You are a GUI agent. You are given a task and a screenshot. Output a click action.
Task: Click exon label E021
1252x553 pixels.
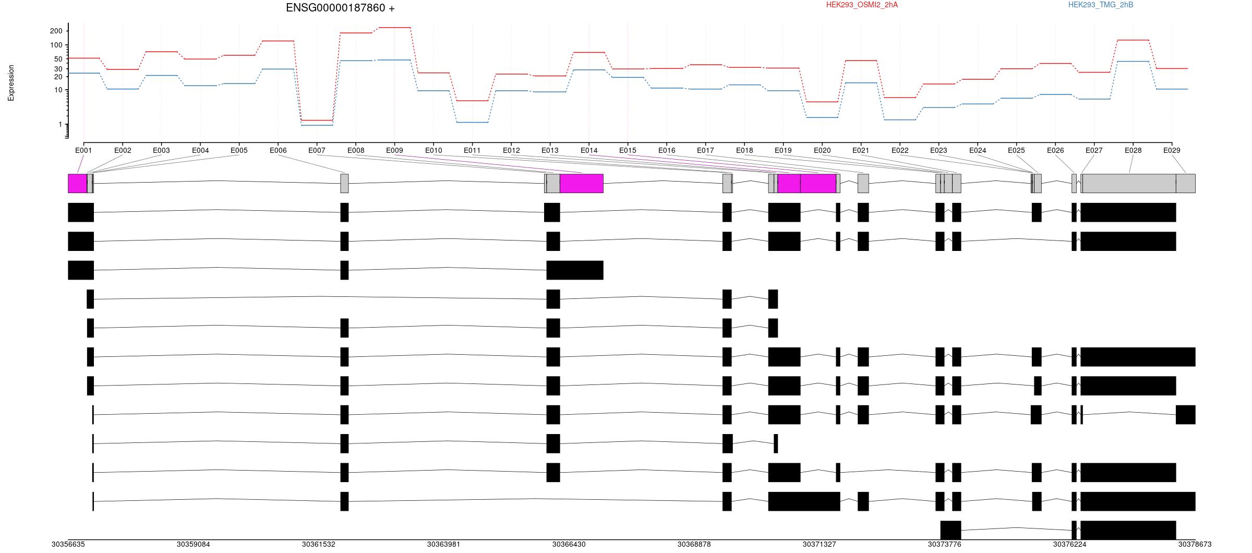click(x=861, y=150)
